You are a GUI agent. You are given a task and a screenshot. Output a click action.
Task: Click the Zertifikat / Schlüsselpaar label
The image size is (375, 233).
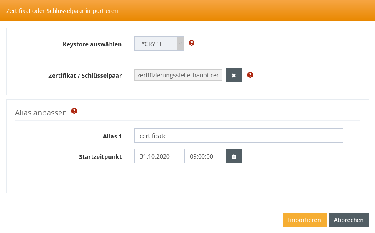click(85, 76)
